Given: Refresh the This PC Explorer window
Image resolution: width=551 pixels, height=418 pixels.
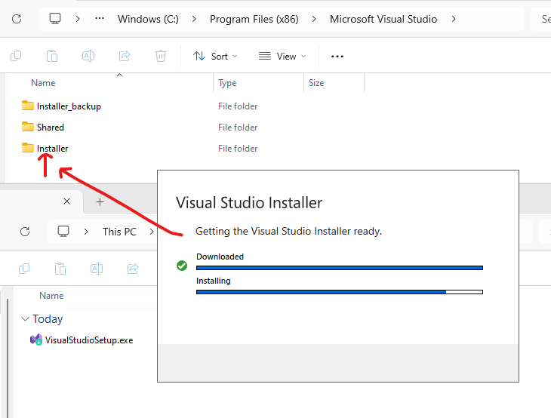Looking at the screenshot, I should click(x=25, y=232).
